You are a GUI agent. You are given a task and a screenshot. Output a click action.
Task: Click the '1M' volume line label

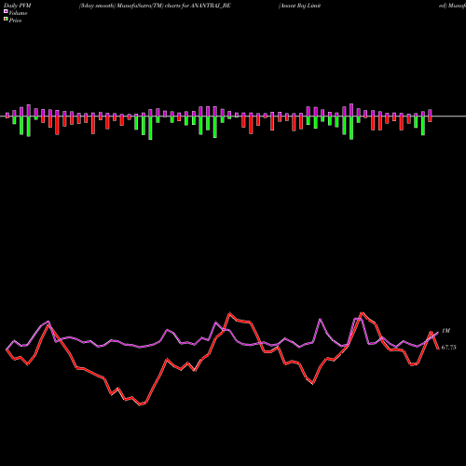pyautogui.click(x=445, y=331)
